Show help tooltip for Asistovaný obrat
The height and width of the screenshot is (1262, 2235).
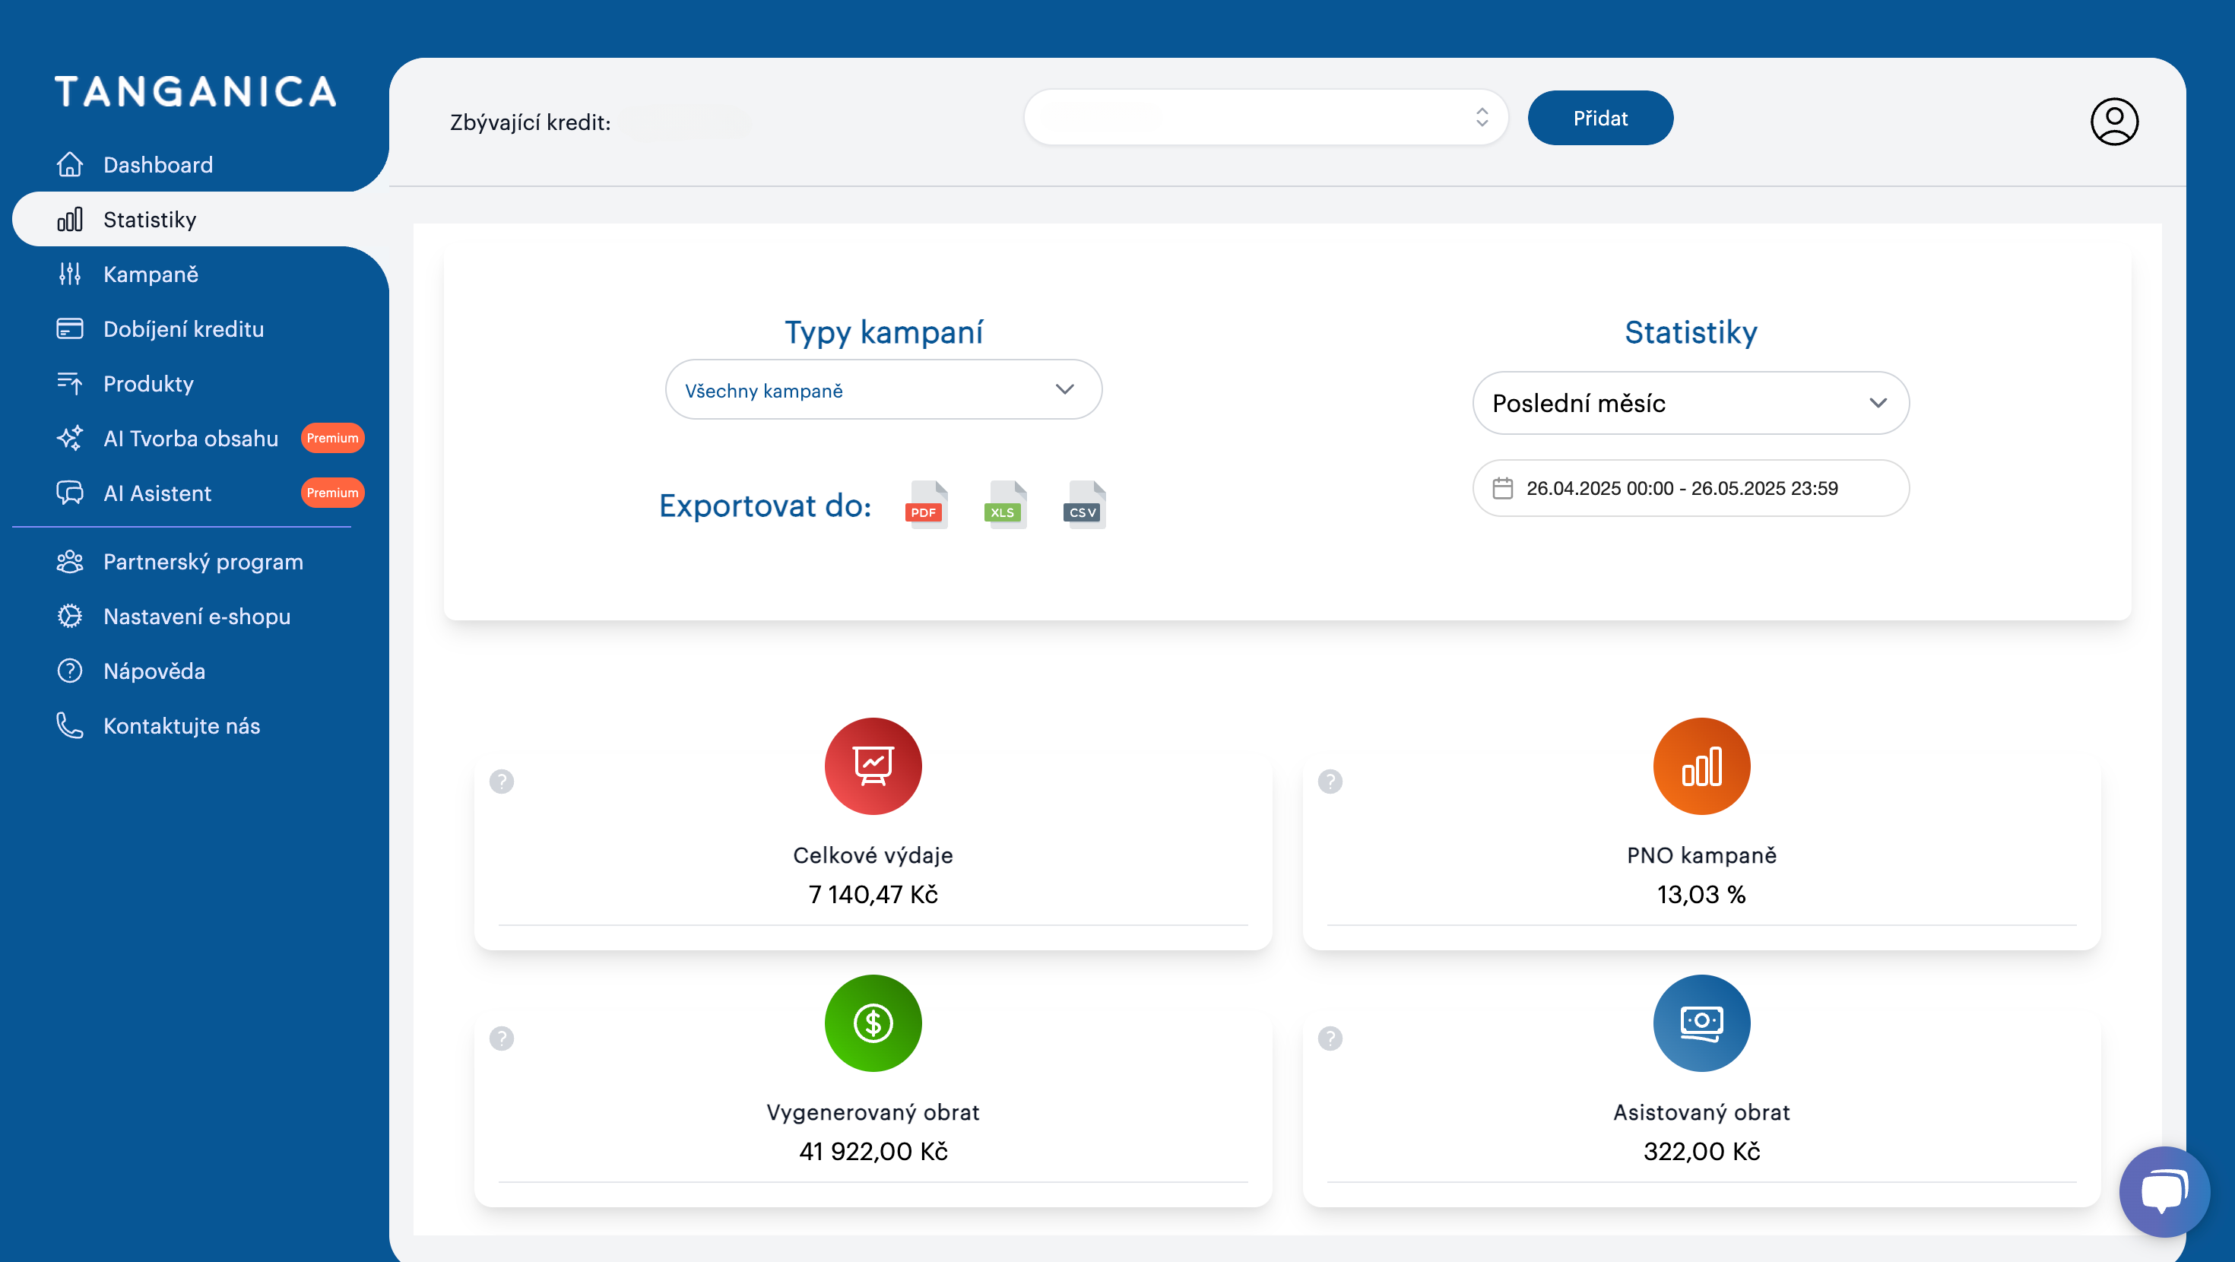(x=1330, y=1038)
